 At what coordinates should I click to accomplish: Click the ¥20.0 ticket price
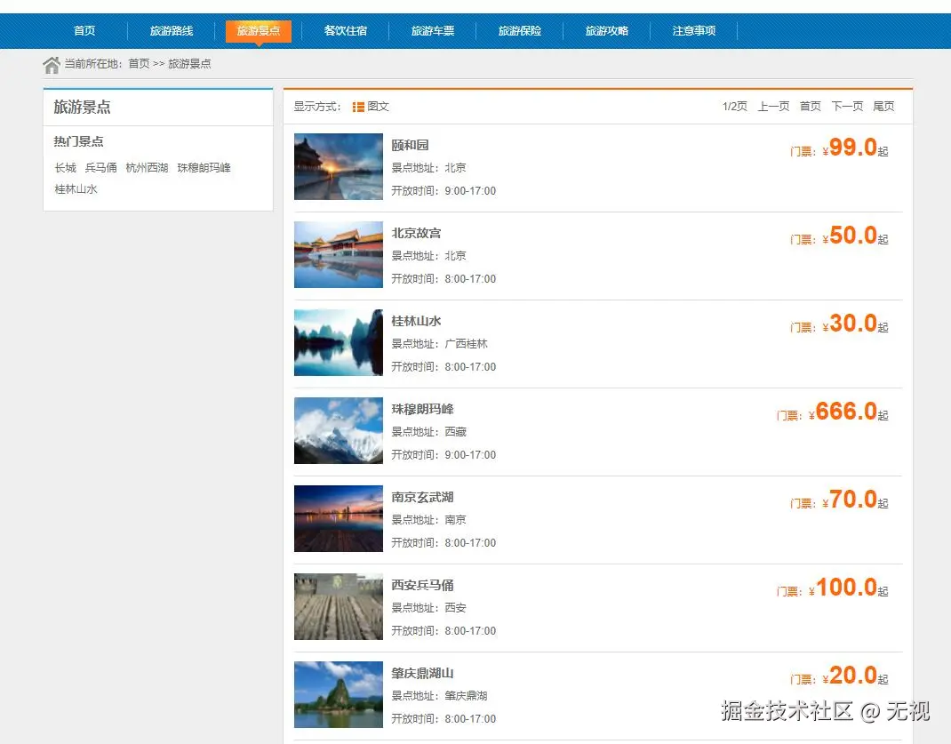(851, 675)
